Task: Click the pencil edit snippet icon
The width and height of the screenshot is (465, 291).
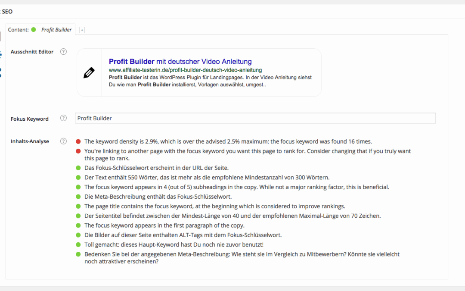Action: coord(89,73)
